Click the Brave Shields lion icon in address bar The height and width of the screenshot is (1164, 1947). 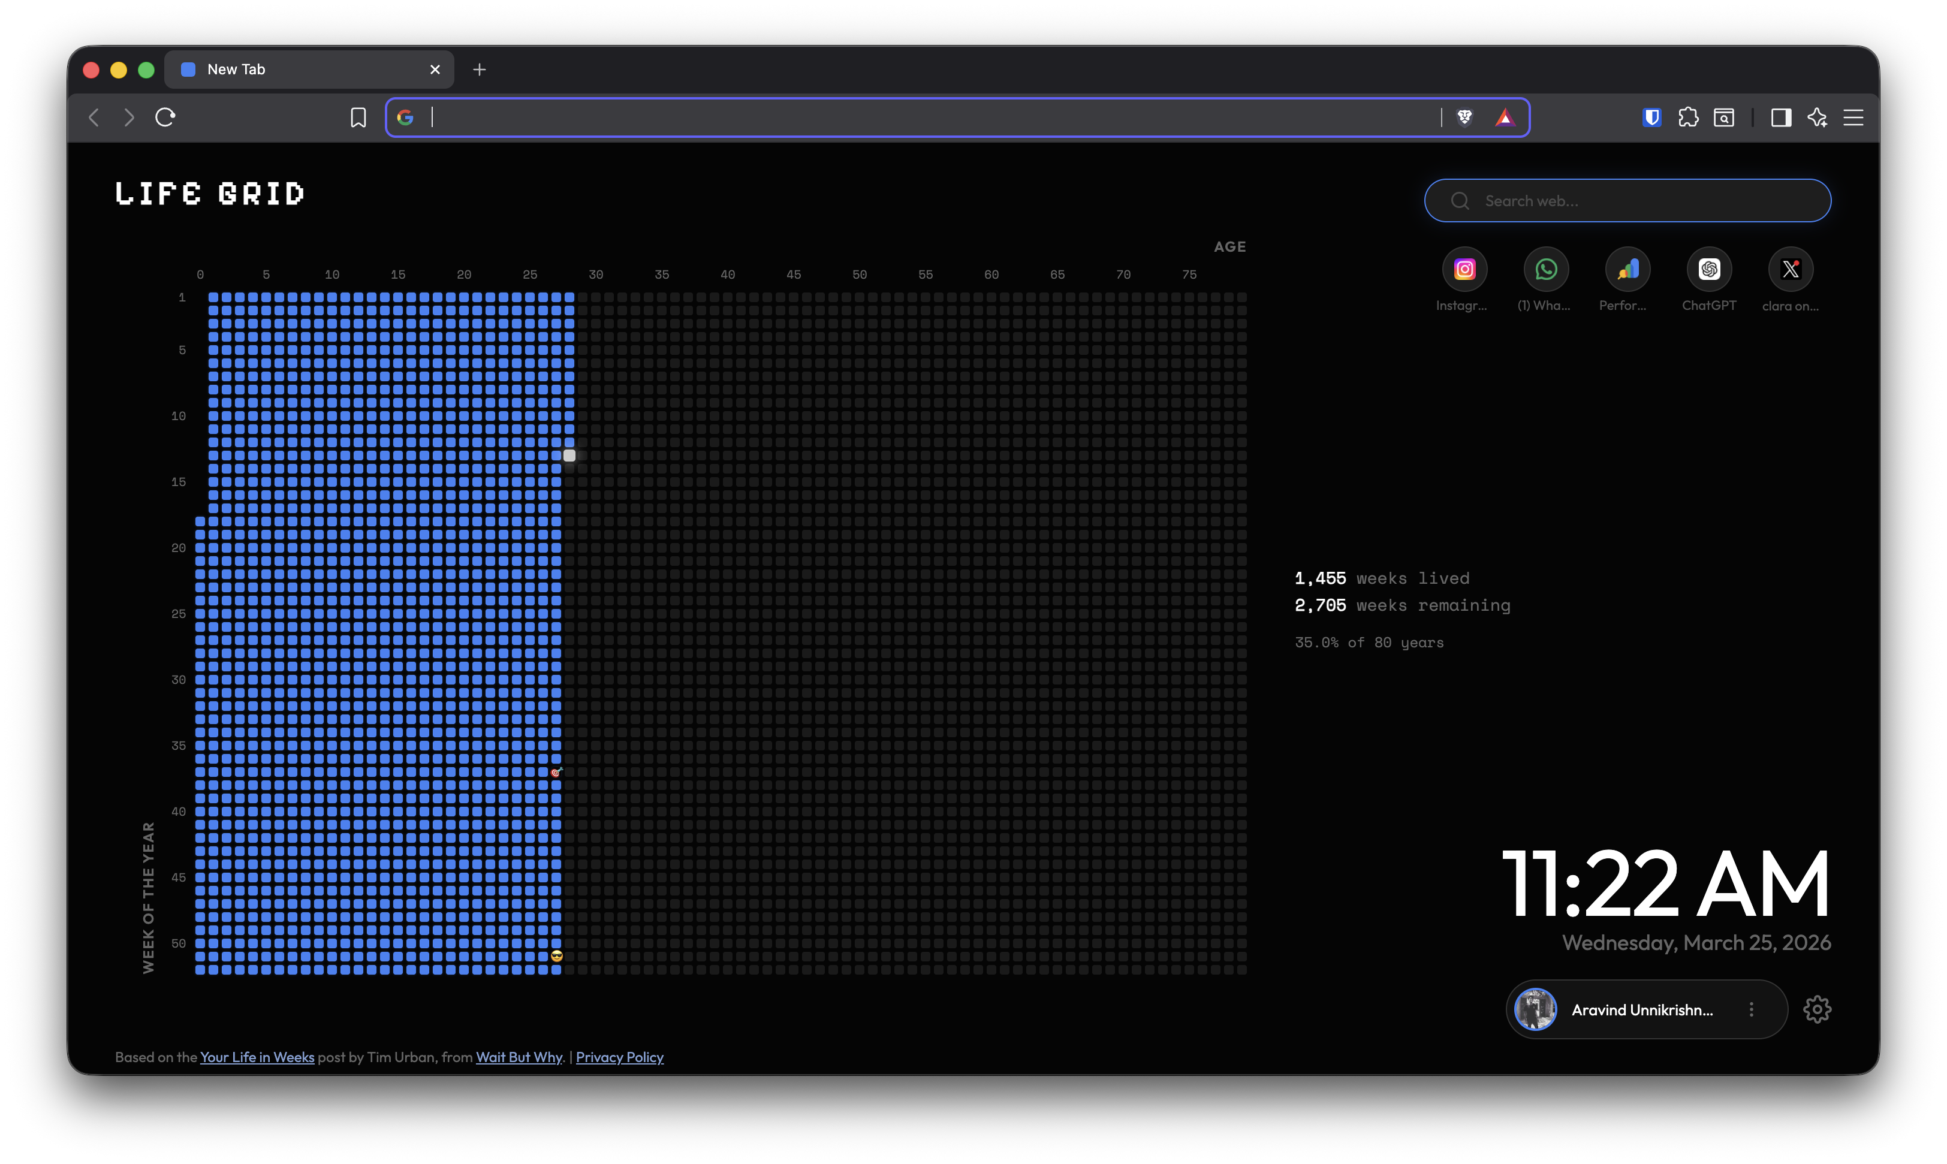[x=1464, y=117]
